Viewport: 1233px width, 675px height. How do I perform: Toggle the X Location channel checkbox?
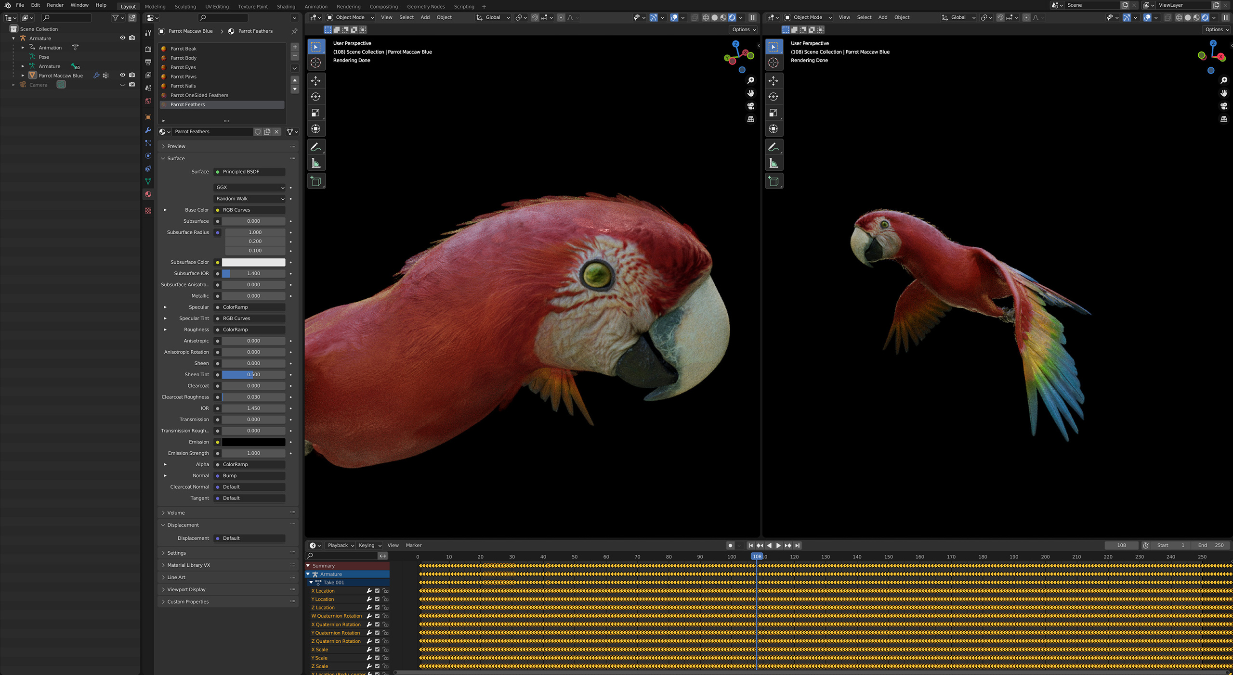377,591
